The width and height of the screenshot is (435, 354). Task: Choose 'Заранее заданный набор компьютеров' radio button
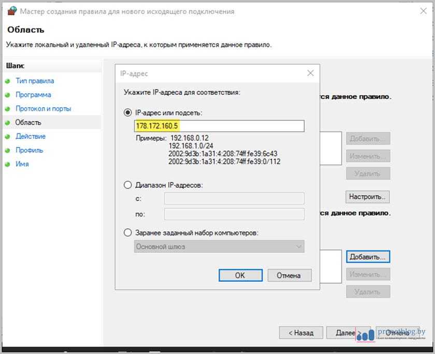[x=128, y=233]
